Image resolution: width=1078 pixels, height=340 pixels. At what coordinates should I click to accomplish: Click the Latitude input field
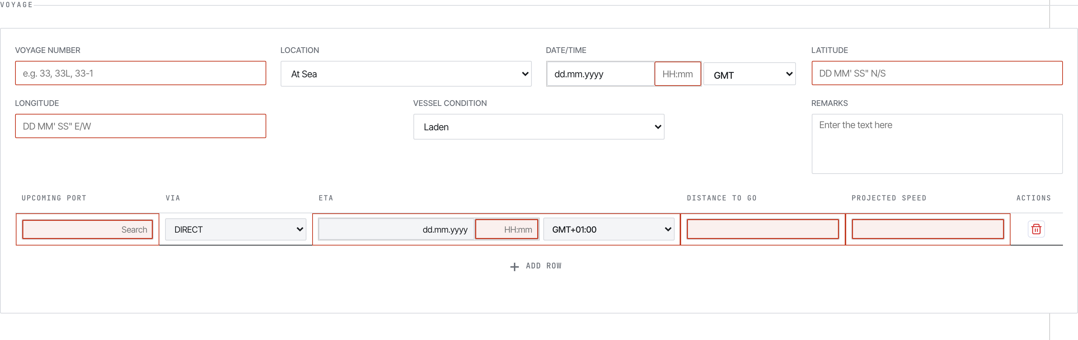(x=937, y=73)
